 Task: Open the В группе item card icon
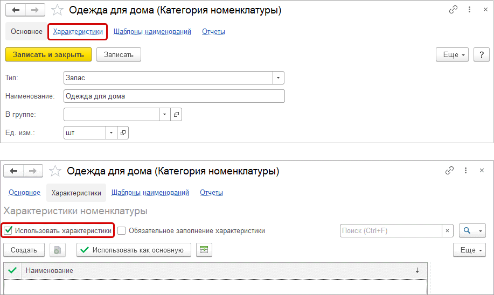[x=176, y=114]
